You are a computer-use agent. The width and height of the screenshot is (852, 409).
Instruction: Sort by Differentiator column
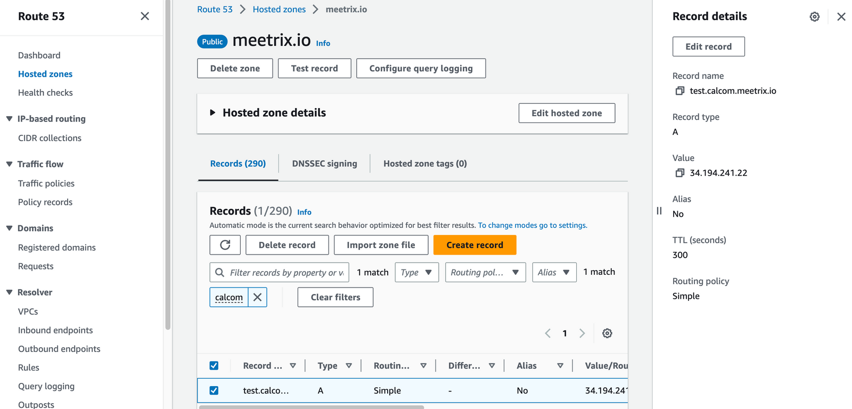click(x=492, y=366)
